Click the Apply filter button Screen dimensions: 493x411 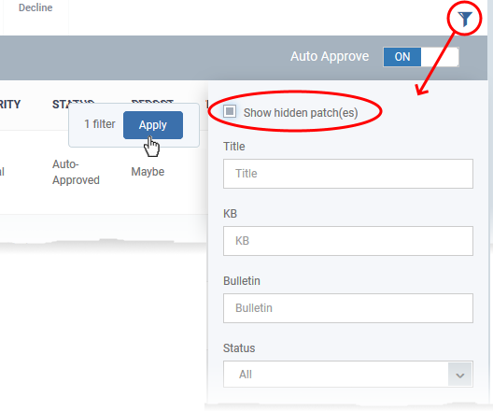153,125
